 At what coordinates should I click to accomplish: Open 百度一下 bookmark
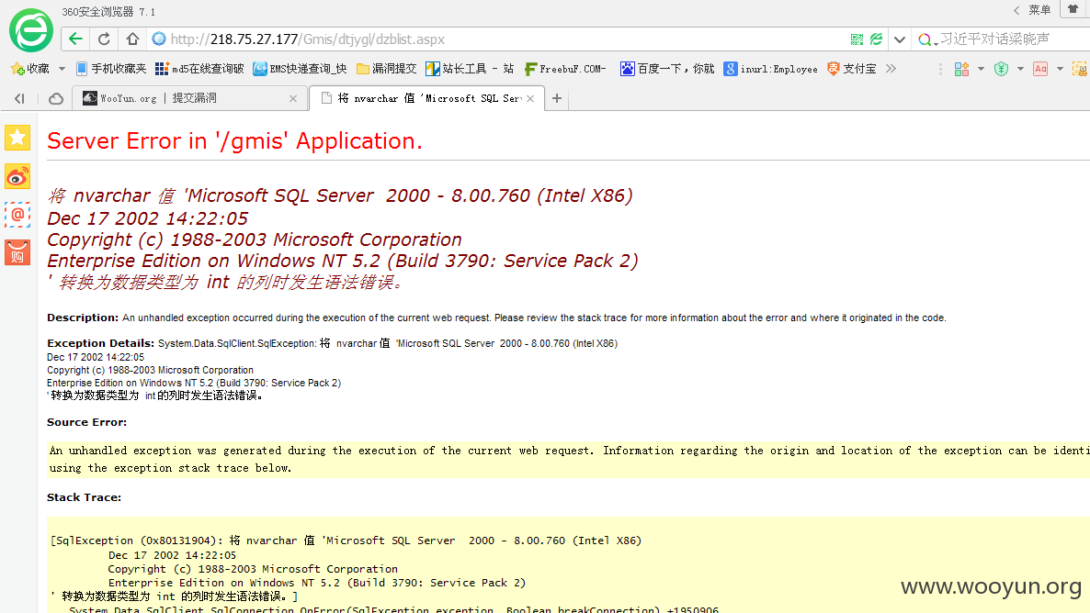667,69
